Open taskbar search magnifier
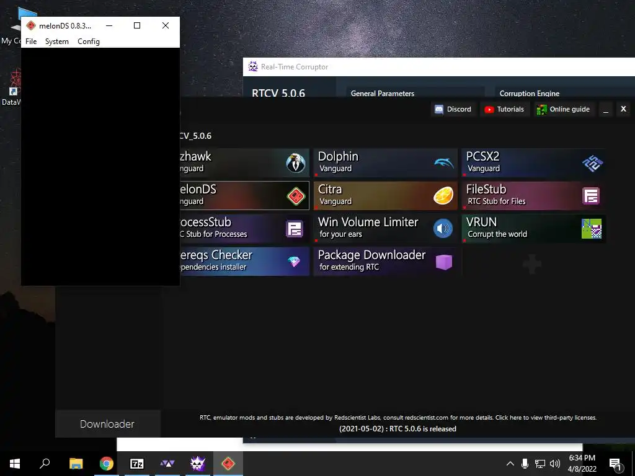The width and height of the screenshot is (635, 476). [x=45, y=464]
